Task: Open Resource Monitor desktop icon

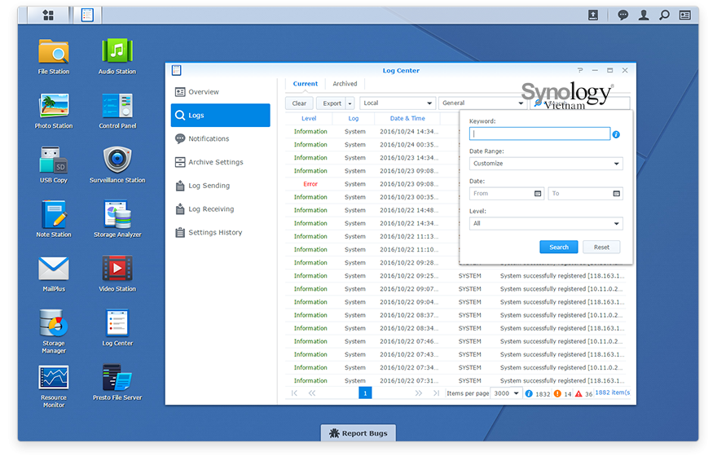Action: point(54,378)
